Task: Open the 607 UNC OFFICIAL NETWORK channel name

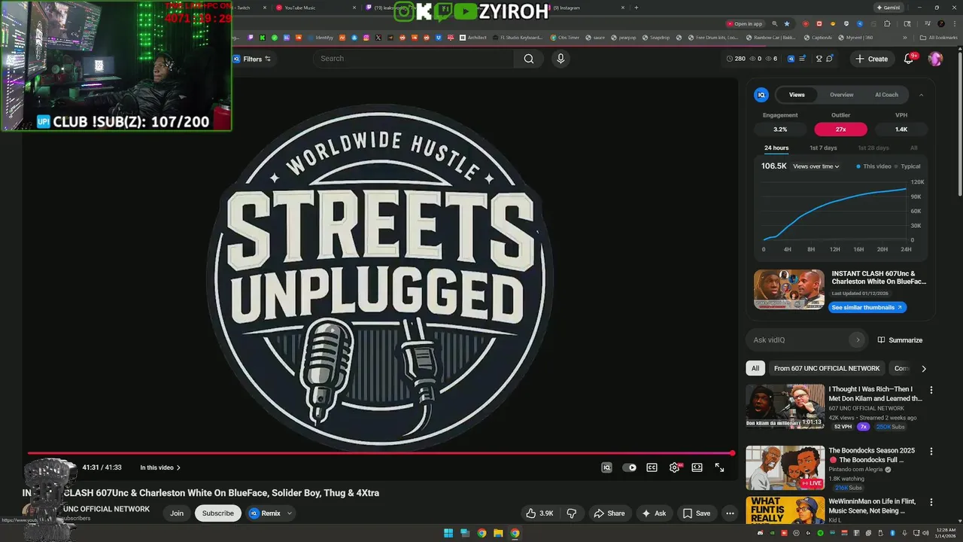Action: (x=107, y=510)
